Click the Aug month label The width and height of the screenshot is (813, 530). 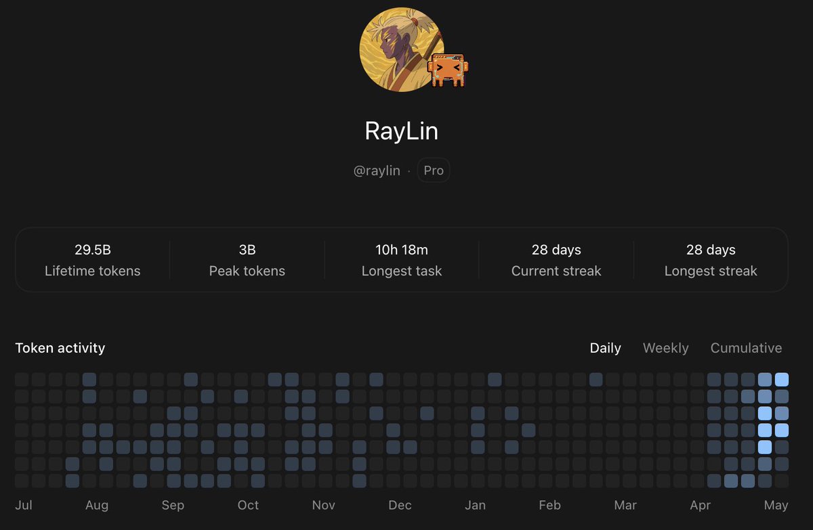click(x=97, y=505)
